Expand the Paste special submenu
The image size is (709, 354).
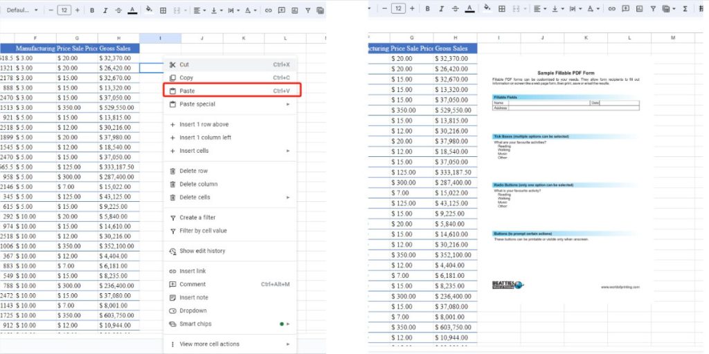[230, 104]
